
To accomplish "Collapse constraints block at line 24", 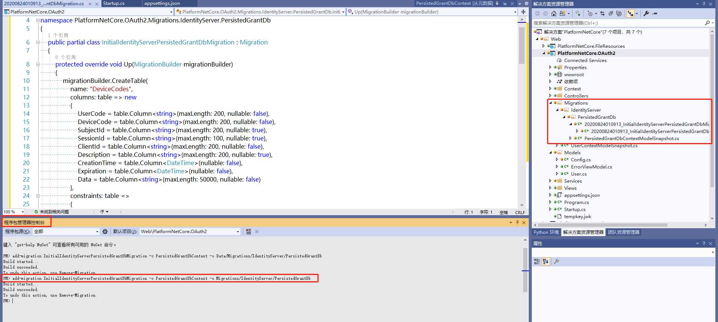I will [38, 196].
